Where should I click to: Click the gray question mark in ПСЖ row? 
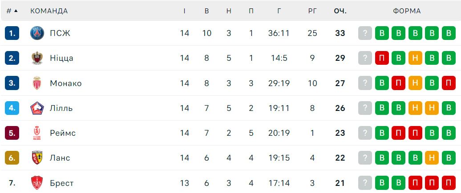[365, 33]
